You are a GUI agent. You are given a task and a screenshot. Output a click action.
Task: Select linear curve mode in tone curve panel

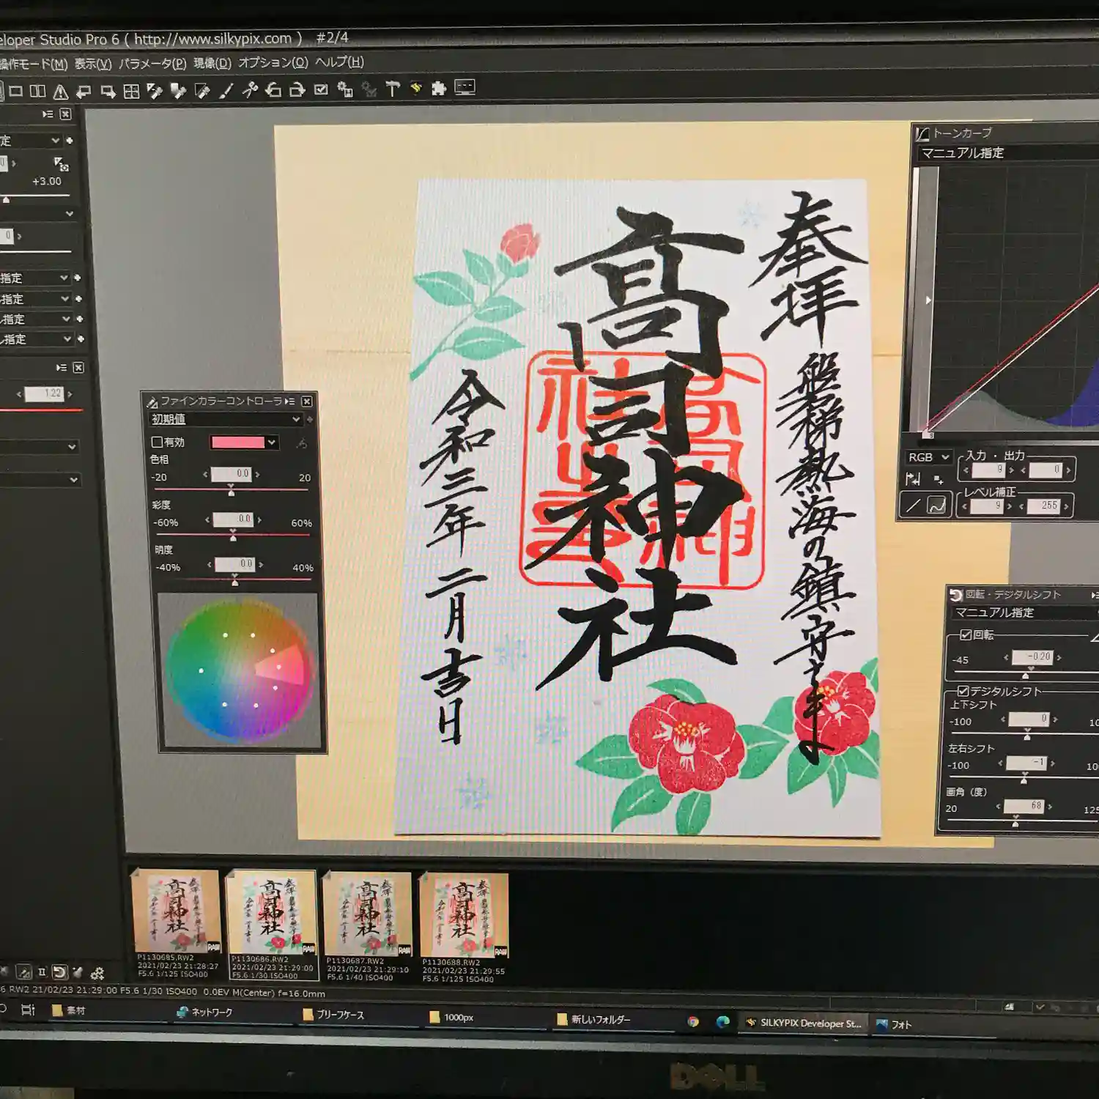pos(913,506)
